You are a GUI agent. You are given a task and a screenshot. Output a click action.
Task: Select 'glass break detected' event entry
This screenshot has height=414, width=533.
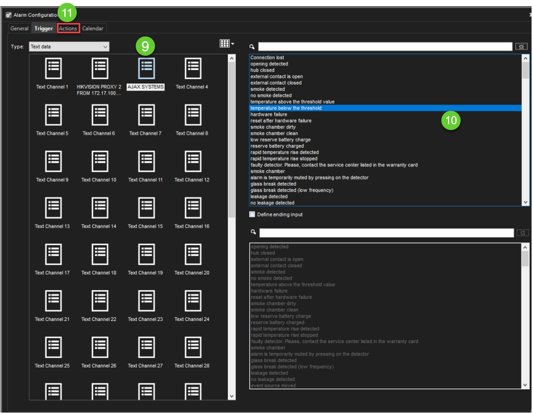click(273, 184)
